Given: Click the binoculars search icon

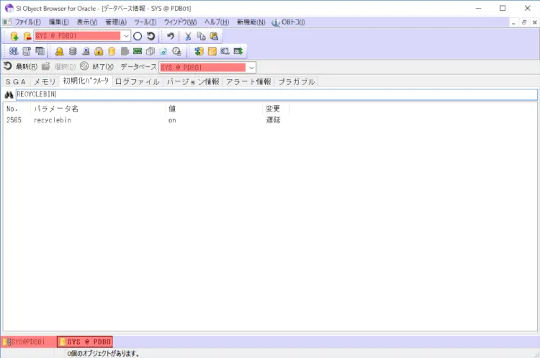Looking at the screenshot, I should pos(9,95).
